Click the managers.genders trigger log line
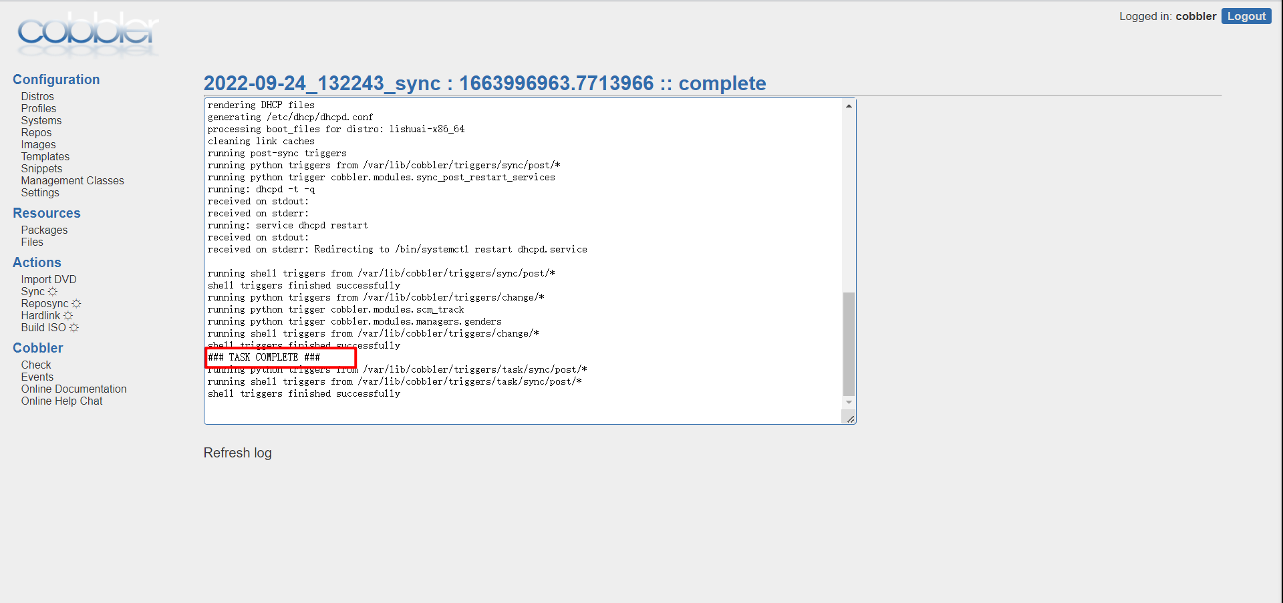 (x=354, y=321)
